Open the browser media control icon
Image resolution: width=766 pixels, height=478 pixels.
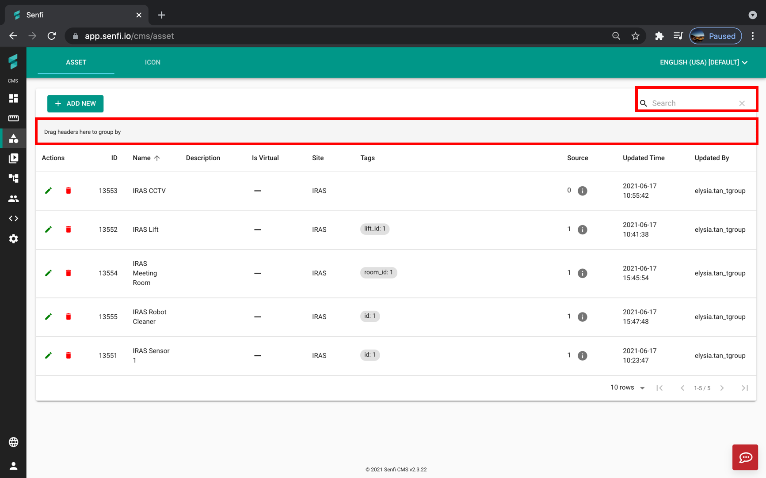(x=678, y=36)
